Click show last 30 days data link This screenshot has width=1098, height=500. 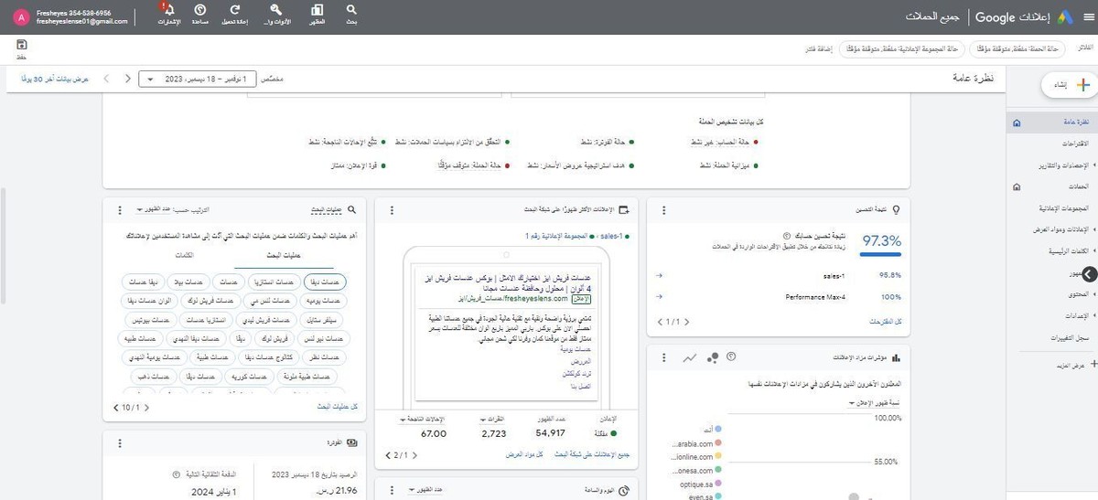[x=55, y=80]
